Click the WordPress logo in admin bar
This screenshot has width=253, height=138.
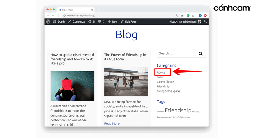(x=48, y=21)
